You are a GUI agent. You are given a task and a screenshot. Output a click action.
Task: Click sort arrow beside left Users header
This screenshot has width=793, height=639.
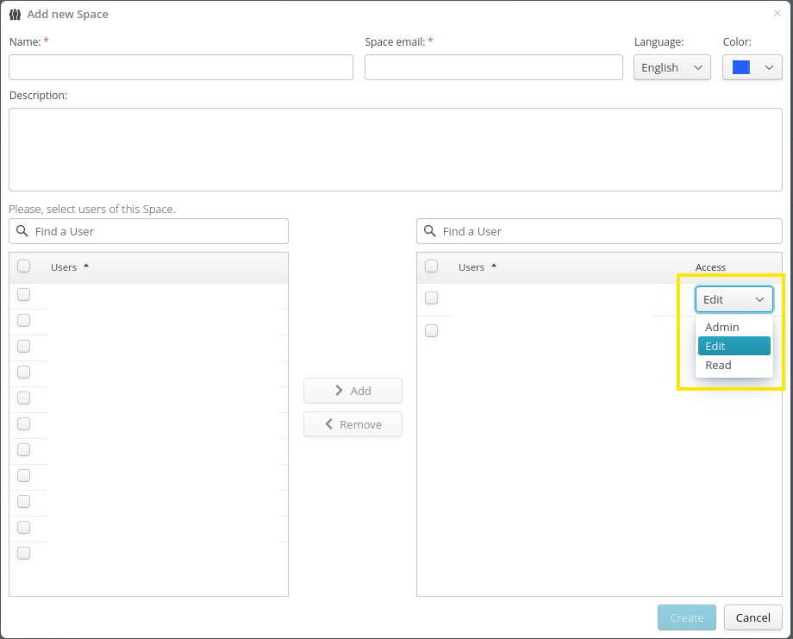point(86,266)
